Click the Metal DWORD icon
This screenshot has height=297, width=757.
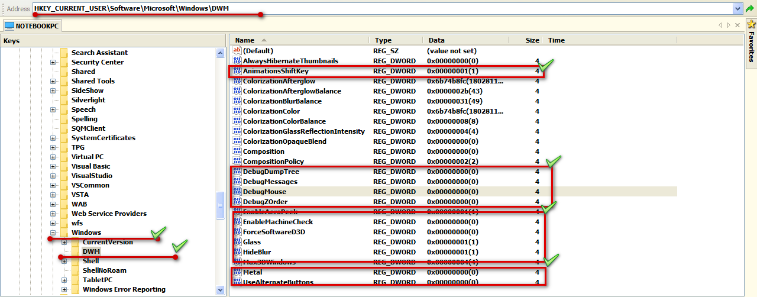pos(237,272)
